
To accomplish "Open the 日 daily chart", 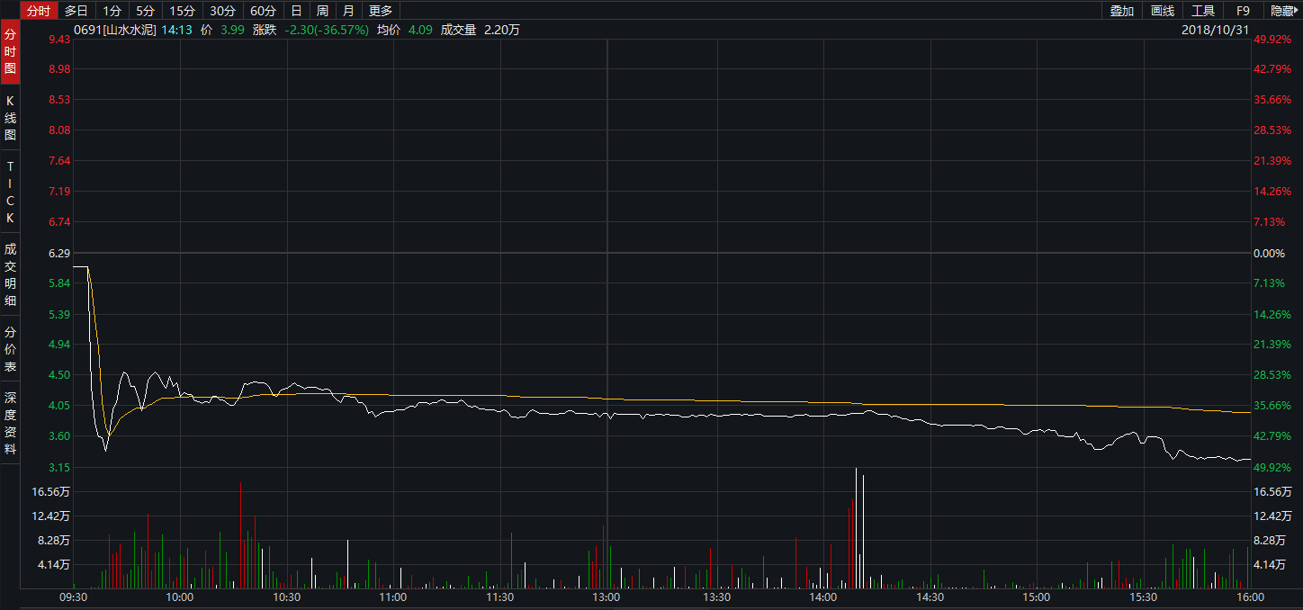I will (296, 11).
